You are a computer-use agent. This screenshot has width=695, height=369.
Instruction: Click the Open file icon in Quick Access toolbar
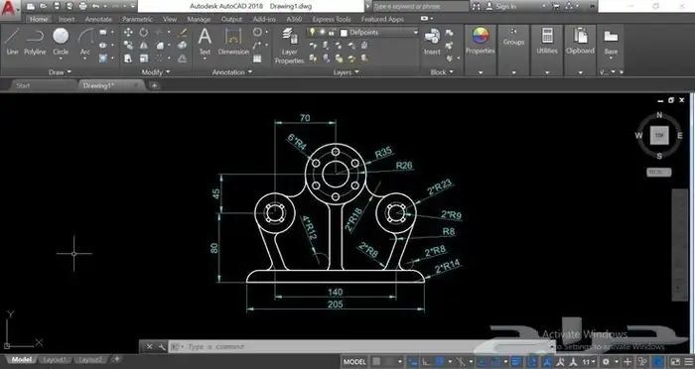pos(44,6)
